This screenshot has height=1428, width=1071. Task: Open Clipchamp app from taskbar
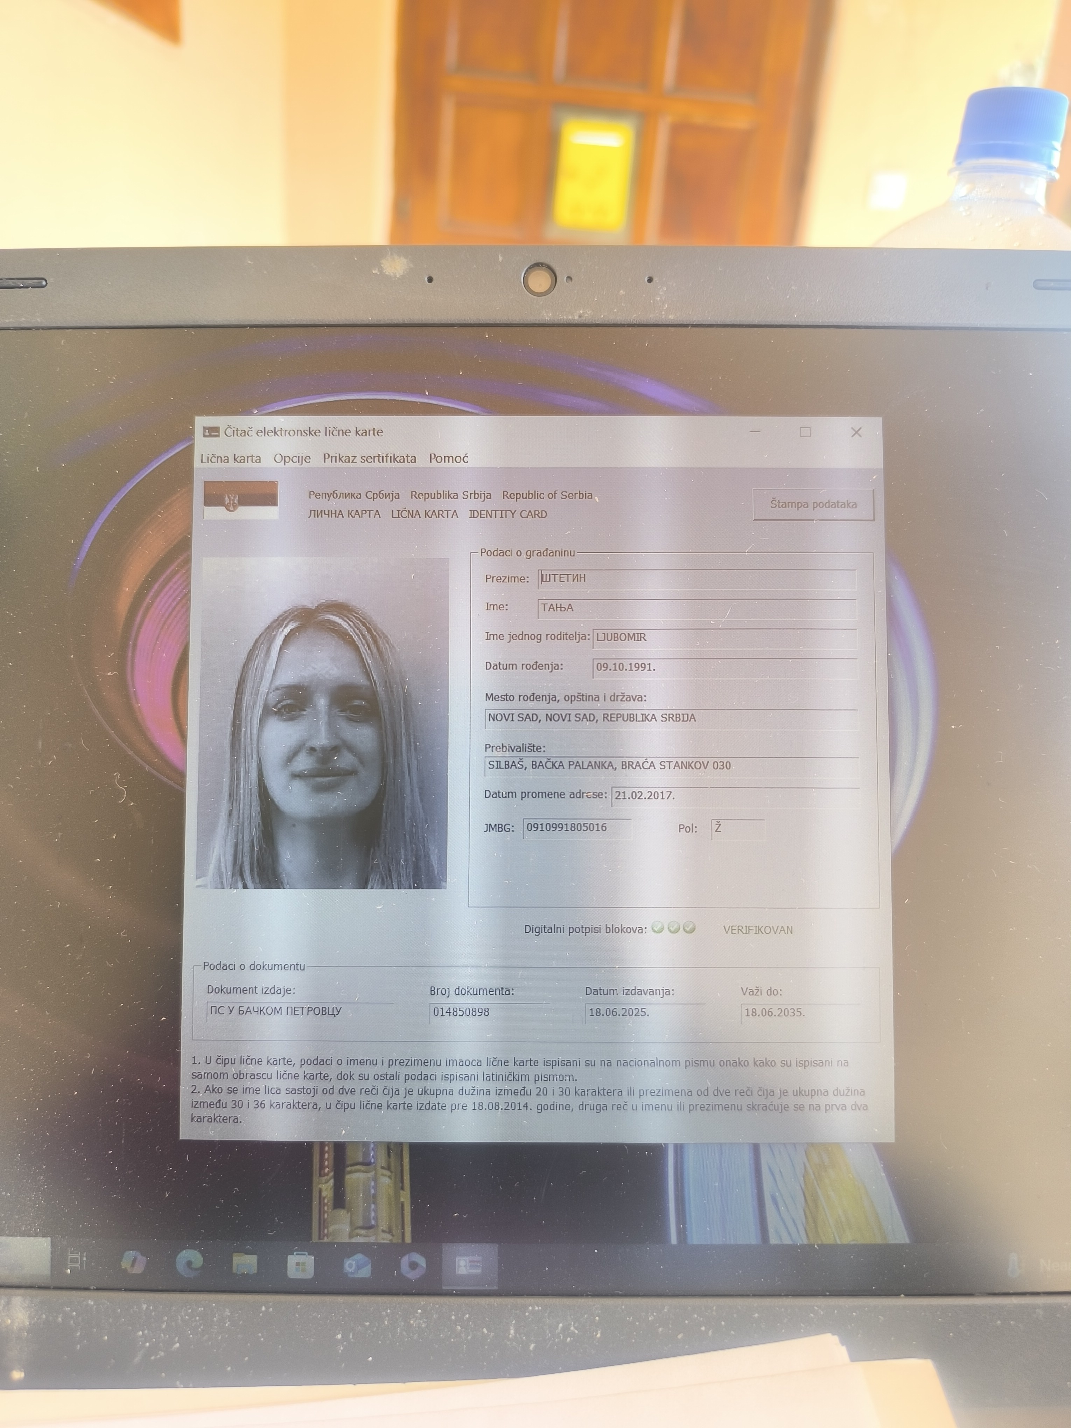tap(413, 1266)
